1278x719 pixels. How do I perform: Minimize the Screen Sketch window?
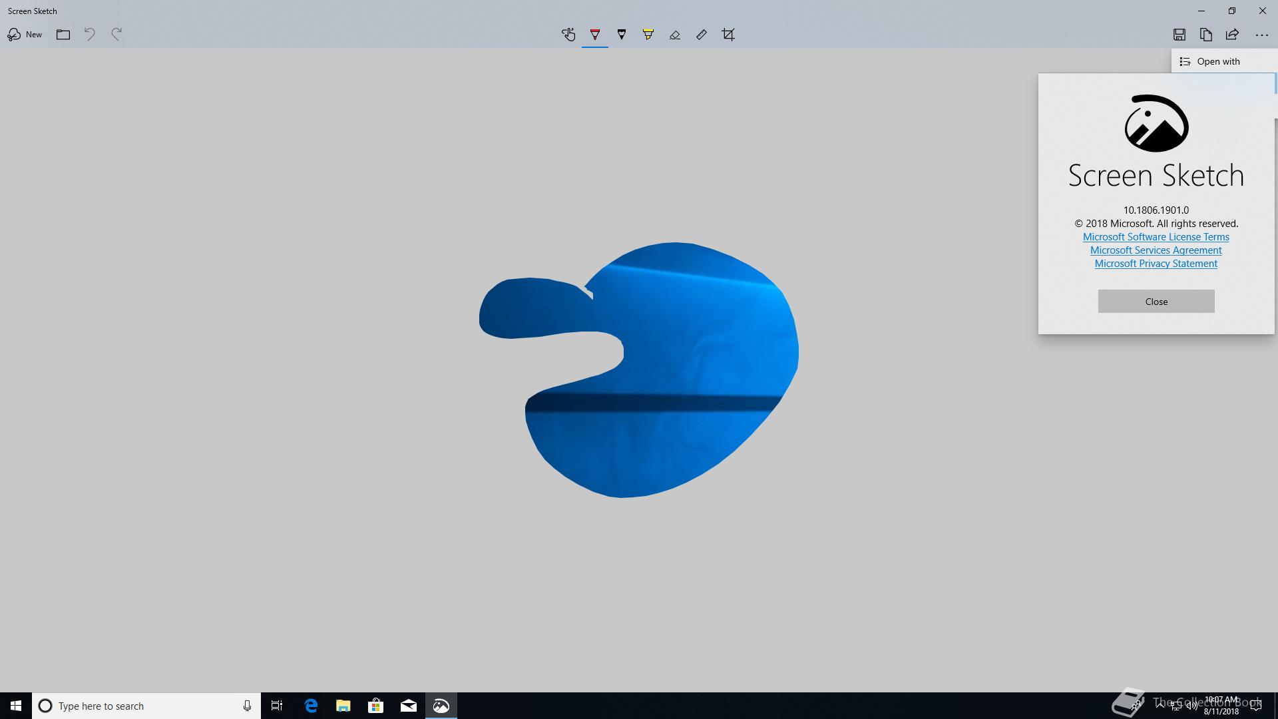[x=1201, y=11]
